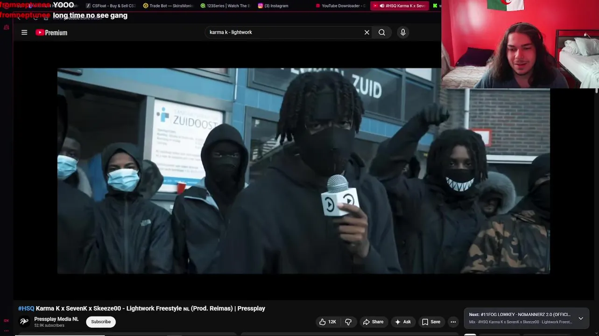Save the video to a playlist
The height and width of the screenshot is (336, 599).
click(431, 322)
